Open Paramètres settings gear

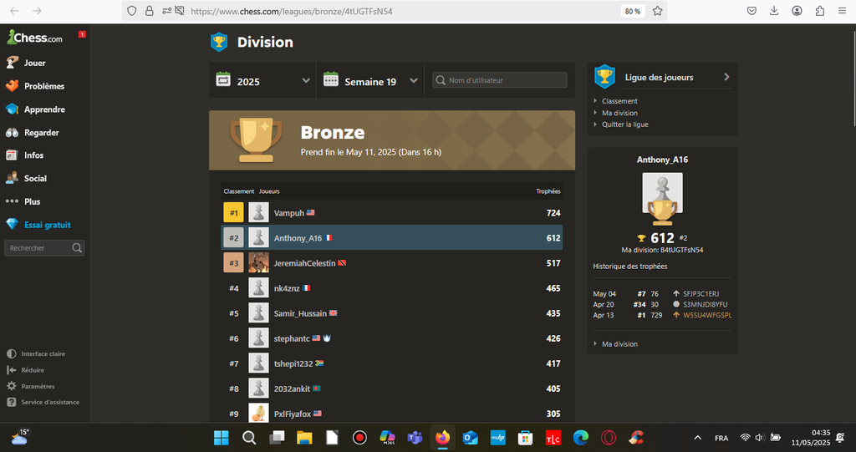point(12,386)
